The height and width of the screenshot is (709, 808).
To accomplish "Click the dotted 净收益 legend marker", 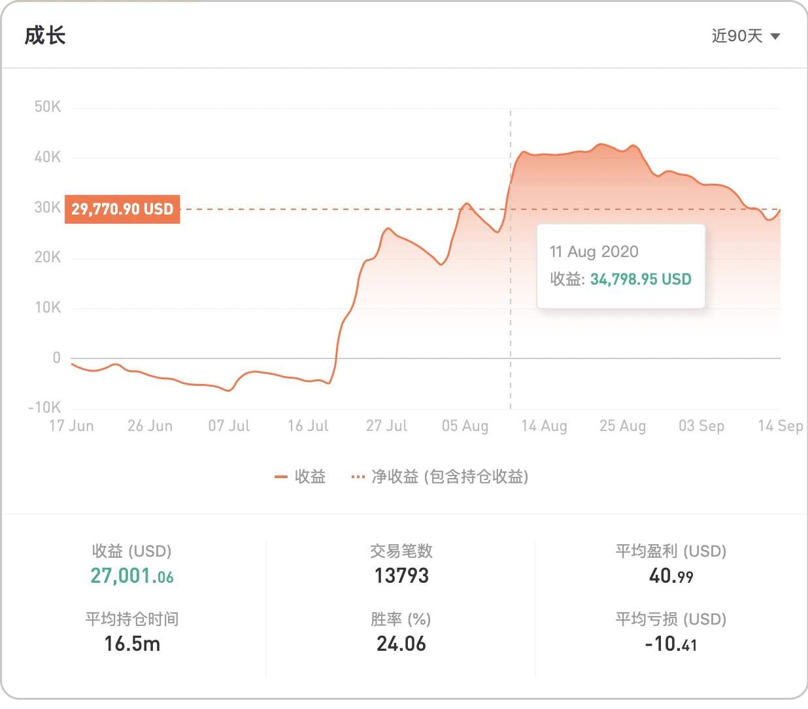I will 358,477.
